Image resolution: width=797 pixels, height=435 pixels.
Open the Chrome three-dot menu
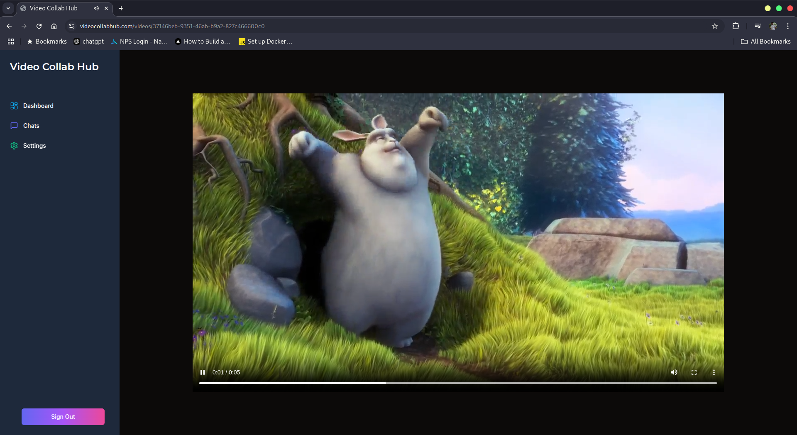pos(788,26)
